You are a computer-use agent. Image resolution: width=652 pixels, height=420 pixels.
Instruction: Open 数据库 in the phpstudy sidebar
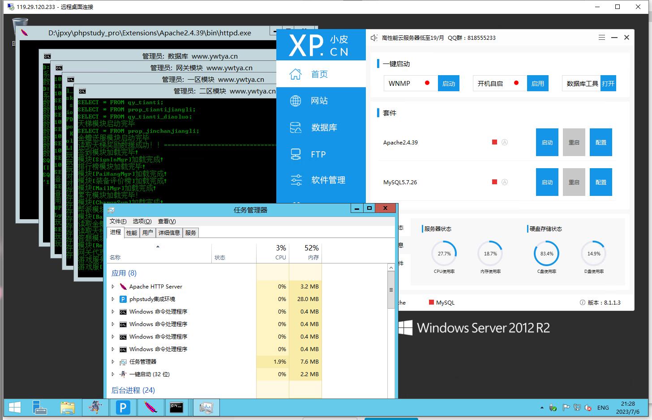tap(321, 127)
